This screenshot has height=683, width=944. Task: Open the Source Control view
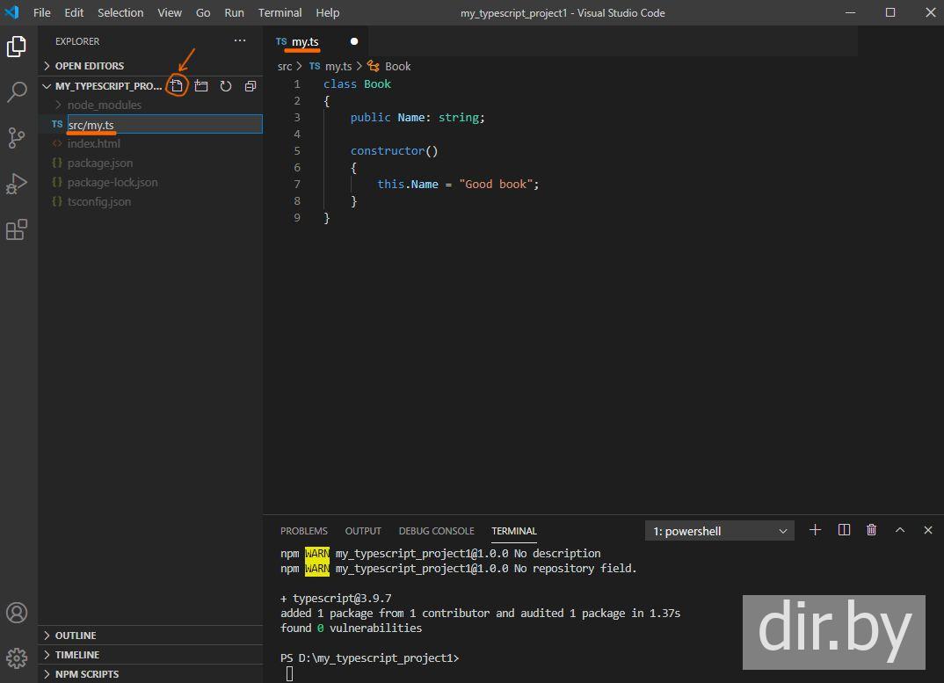coord(17,138)
